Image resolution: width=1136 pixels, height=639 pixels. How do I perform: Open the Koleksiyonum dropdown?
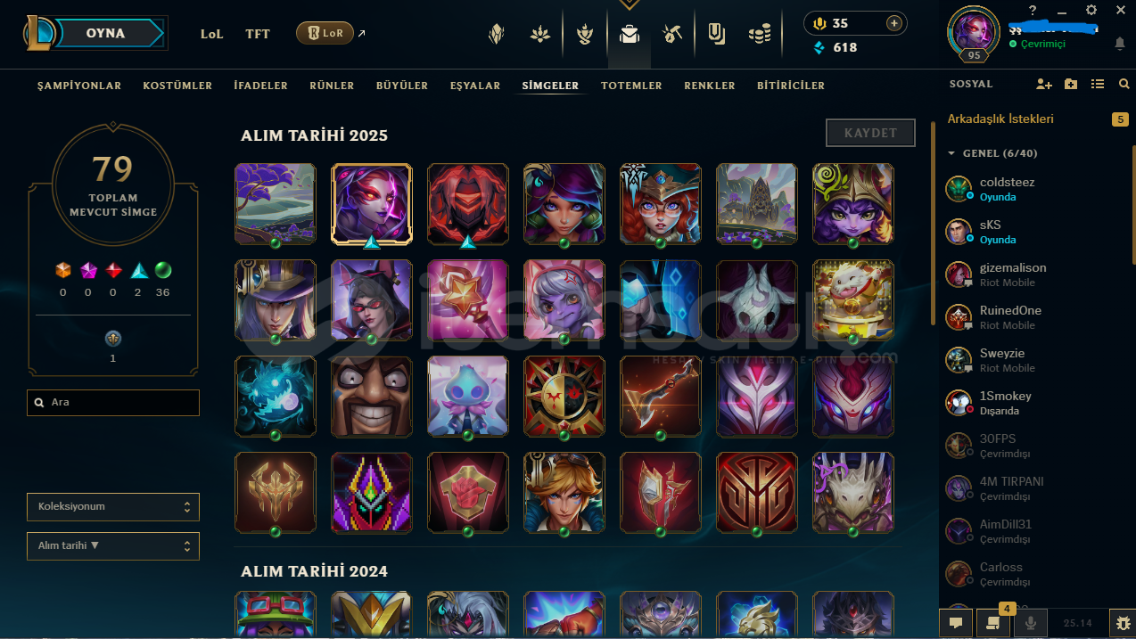click(113, 506)
